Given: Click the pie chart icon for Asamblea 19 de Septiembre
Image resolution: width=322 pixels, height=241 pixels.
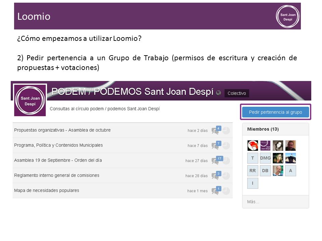Looking at the screenshot, I should tap(226, 161).
